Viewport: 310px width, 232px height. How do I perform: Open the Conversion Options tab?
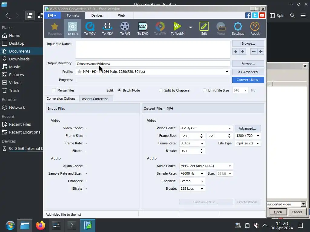pos(61,98)
